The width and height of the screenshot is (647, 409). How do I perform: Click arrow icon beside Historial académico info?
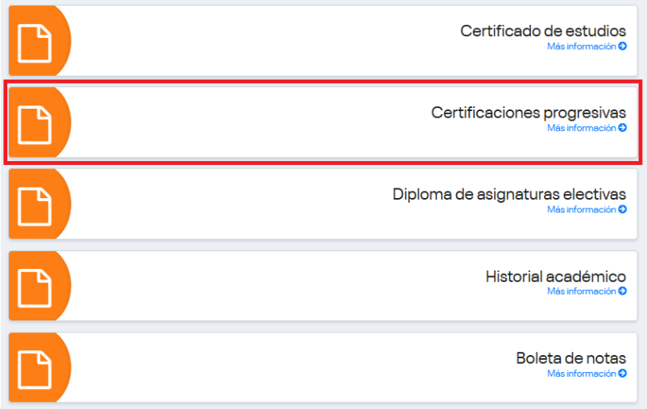pyautogui.click(x=623, y=291)
